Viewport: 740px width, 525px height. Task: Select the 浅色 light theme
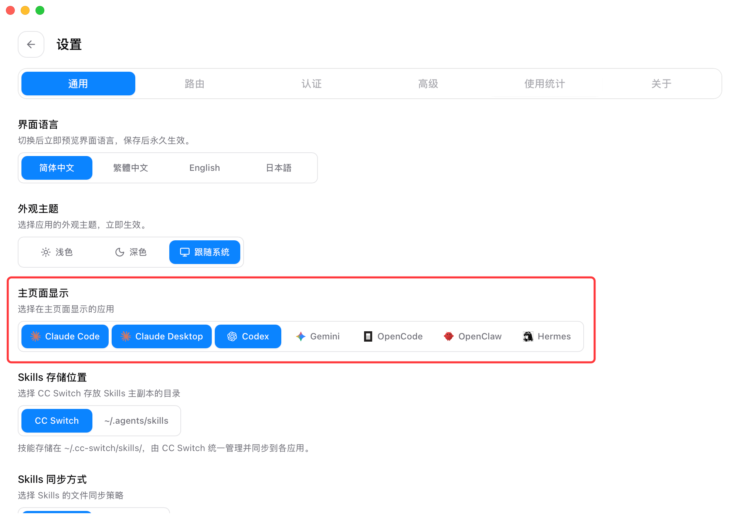[x=57, y=252]
